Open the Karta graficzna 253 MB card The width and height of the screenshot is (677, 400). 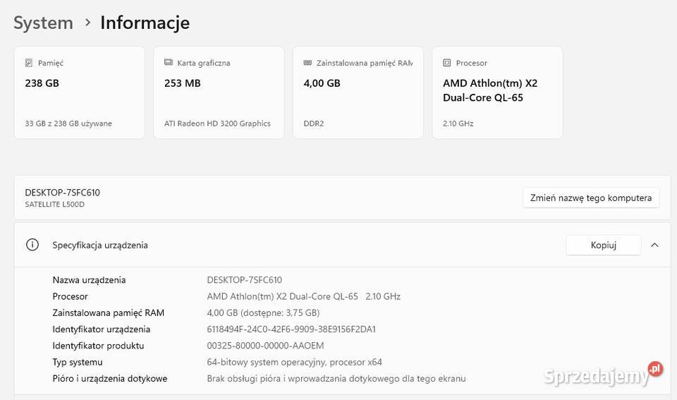(x=219, y=92)
